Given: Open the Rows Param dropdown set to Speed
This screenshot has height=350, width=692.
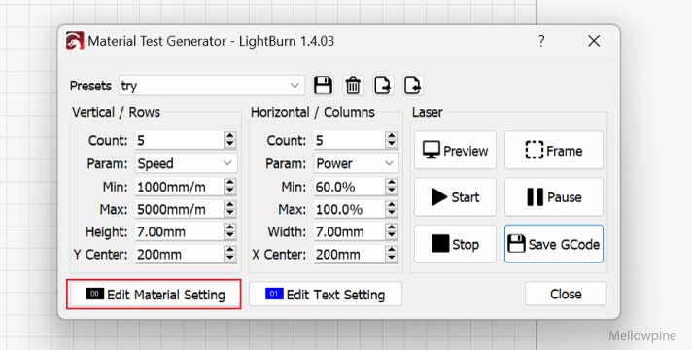Looking at the screenshot, I should 186,163.
